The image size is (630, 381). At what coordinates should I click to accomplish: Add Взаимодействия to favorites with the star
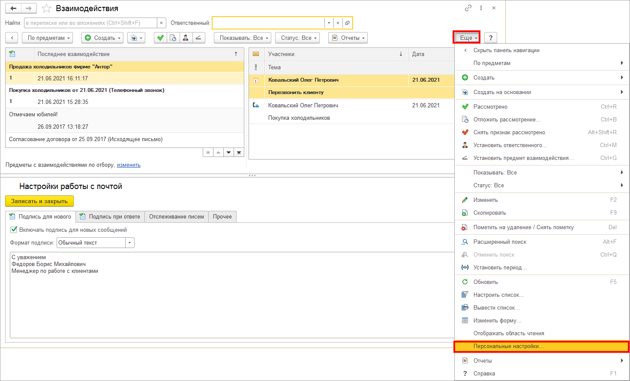point(47,9)
